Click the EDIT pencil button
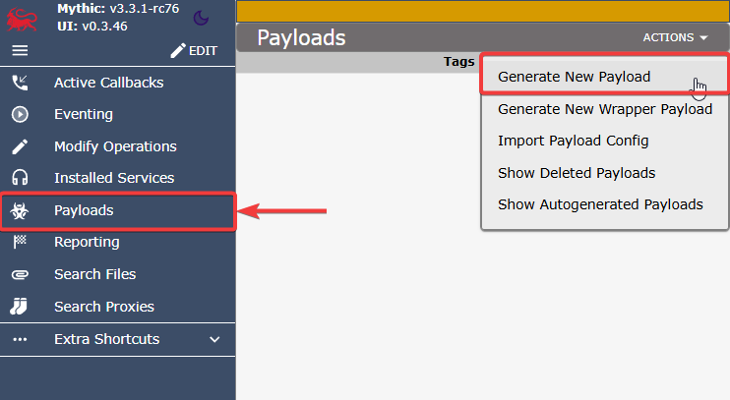 click(x=194, y=51)
